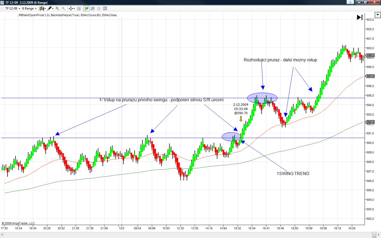
Task: Open the crosshair cursor selector
Action: pos(72,8)
